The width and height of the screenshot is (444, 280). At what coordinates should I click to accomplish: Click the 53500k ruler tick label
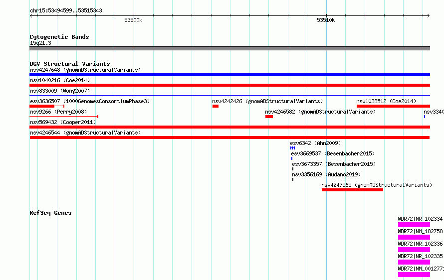tap(133, 20)
